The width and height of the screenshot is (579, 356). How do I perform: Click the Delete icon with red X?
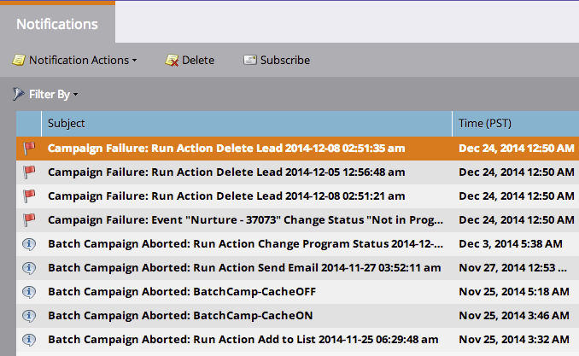coord(172,60)
